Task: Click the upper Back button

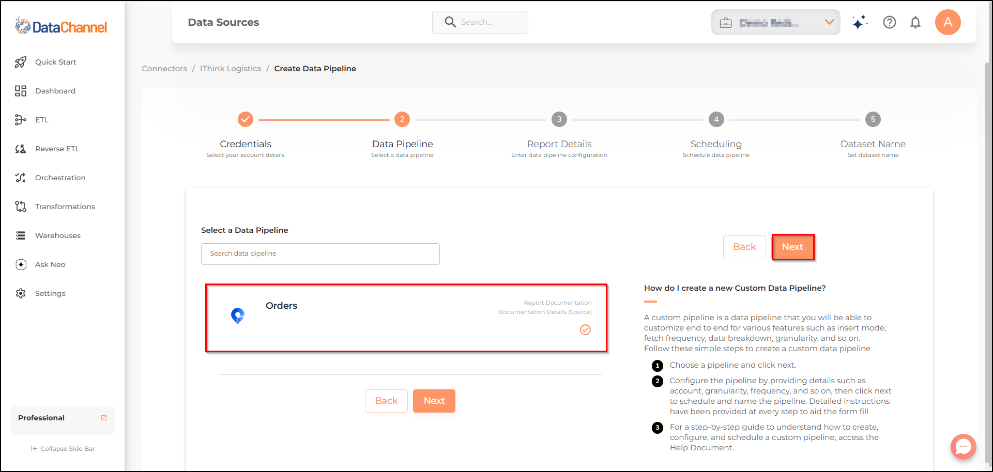Action: pos(744,247)
